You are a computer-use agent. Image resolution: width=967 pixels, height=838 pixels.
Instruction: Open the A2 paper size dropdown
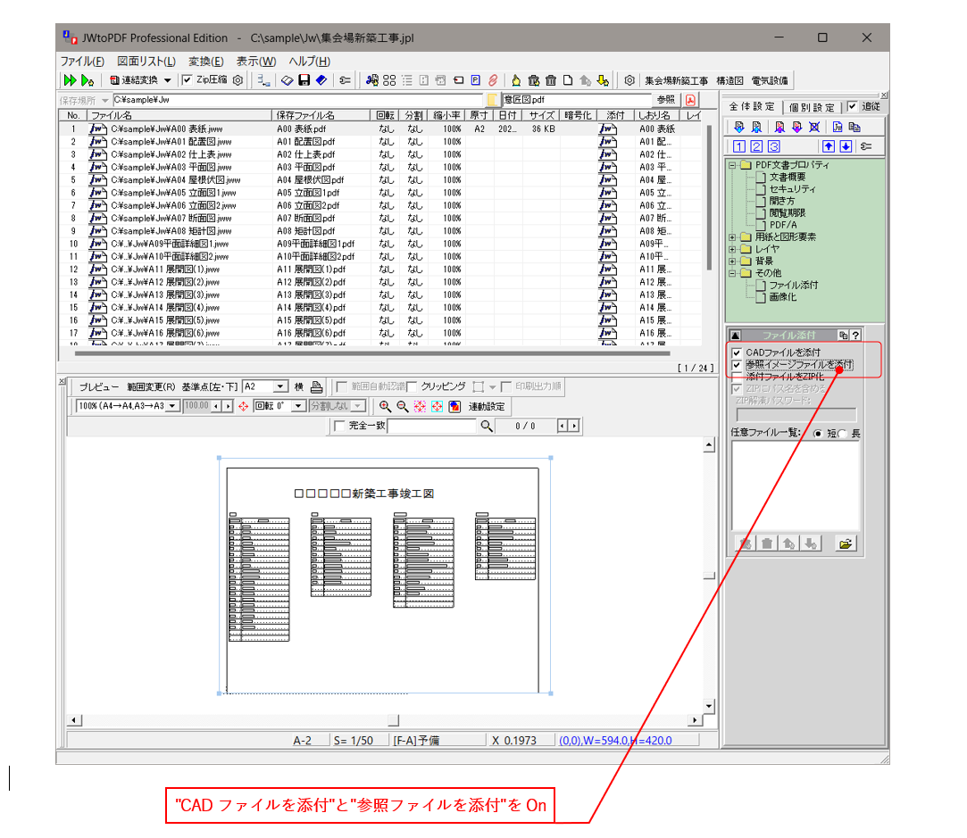coord(280,386)
